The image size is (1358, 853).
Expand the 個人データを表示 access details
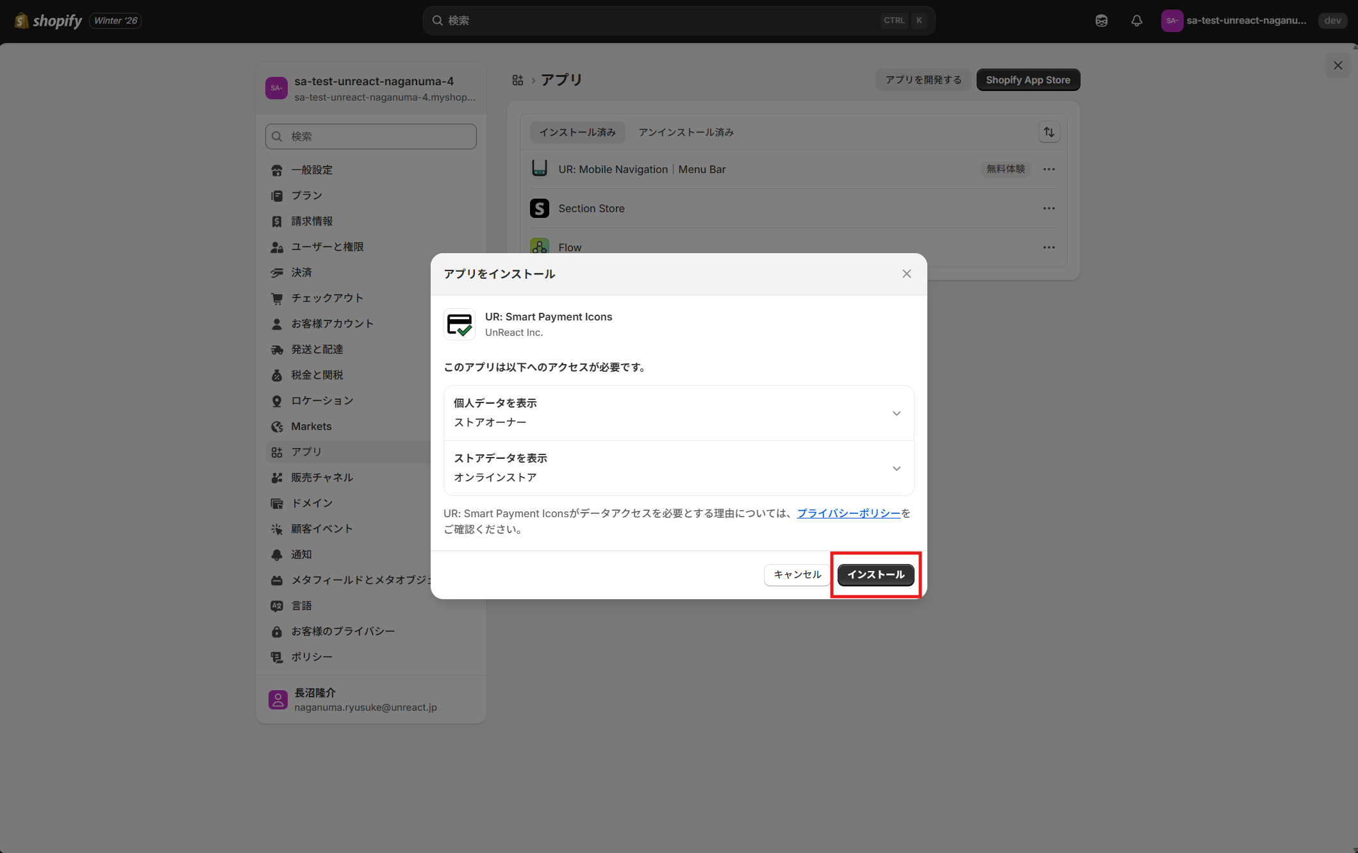(896, 413)
